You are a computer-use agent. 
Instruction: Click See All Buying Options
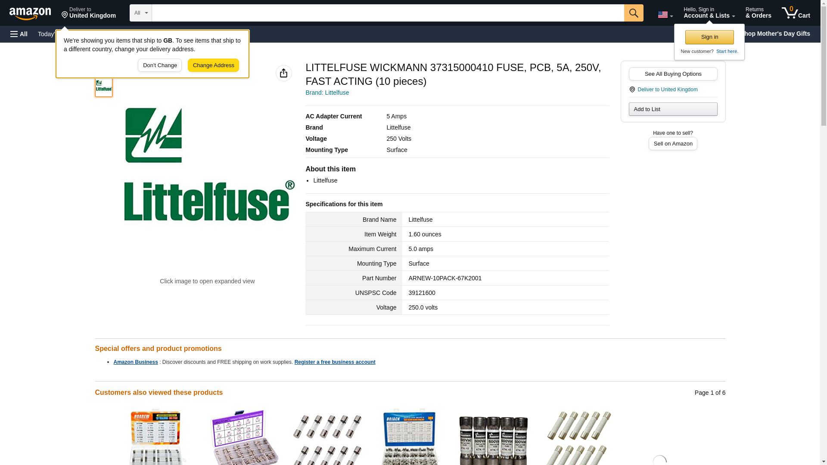click(x=673, y=74)
